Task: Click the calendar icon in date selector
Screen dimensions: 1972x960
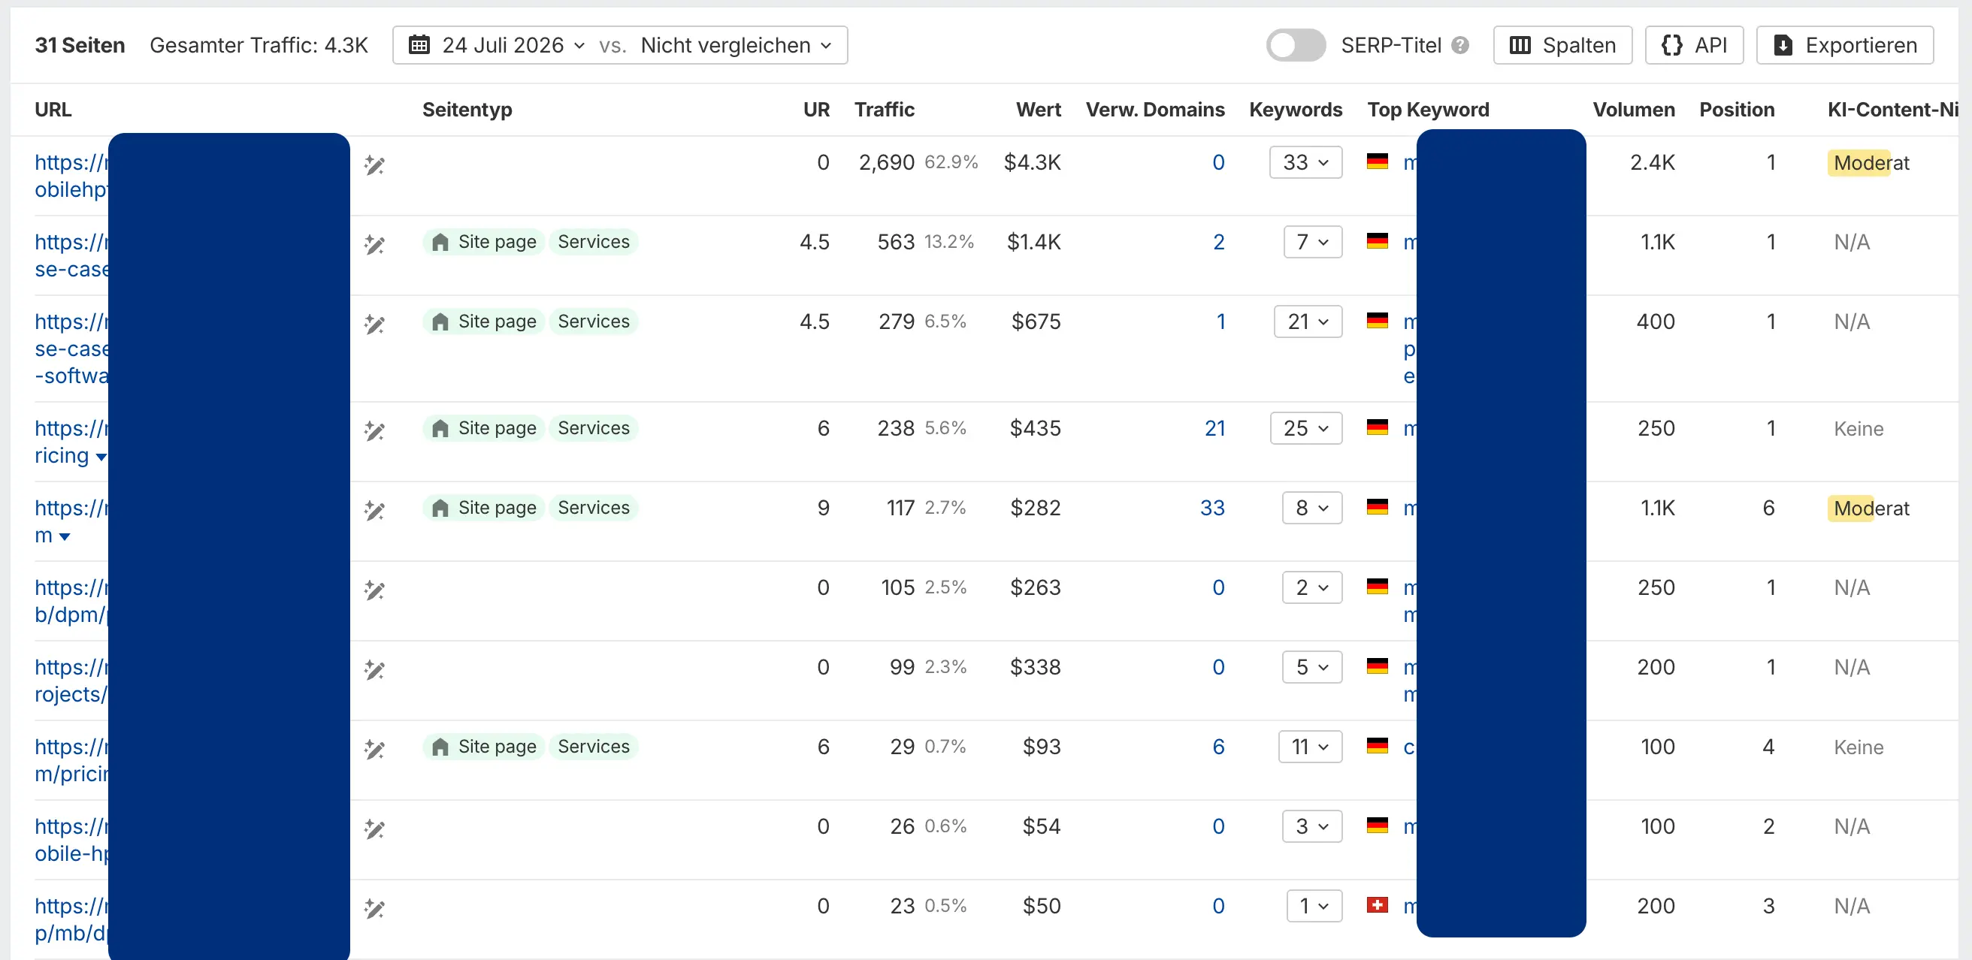Action: click(x=419, y=45)
